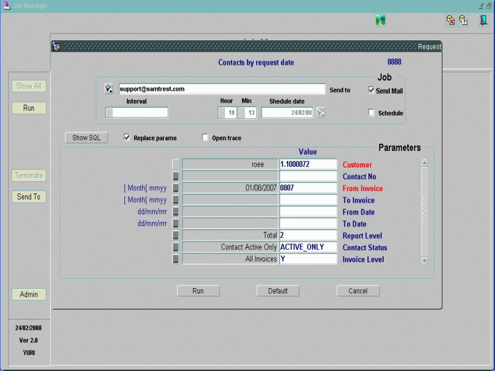
Task: Open the schedule date picker icon
Action: point(321,113)
